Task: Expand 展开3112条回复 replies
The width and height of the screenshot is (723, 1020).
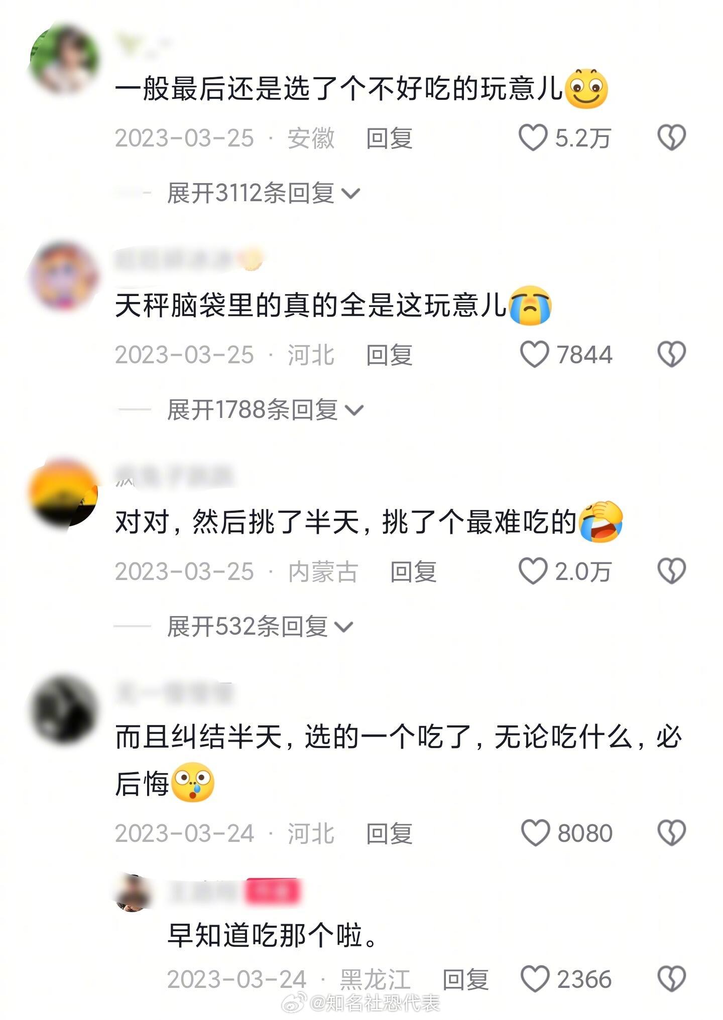Action: coord(264,193)
